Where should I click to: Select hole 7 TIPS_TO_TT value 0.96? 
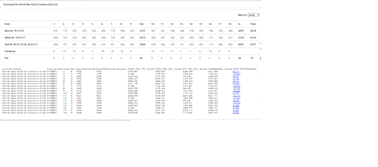tap(131, 86)
